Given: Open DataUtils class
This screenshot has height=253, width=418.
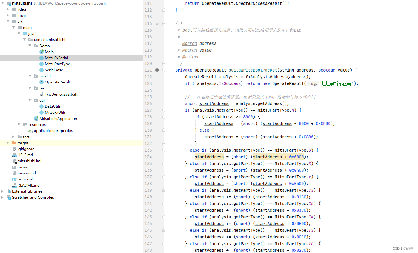Looking at the screenshot, I should point(53,106).
